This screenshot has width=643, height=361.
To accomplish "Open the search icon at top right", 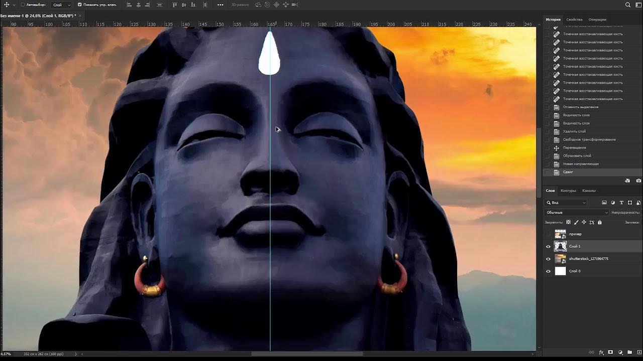I will [628, 5].
